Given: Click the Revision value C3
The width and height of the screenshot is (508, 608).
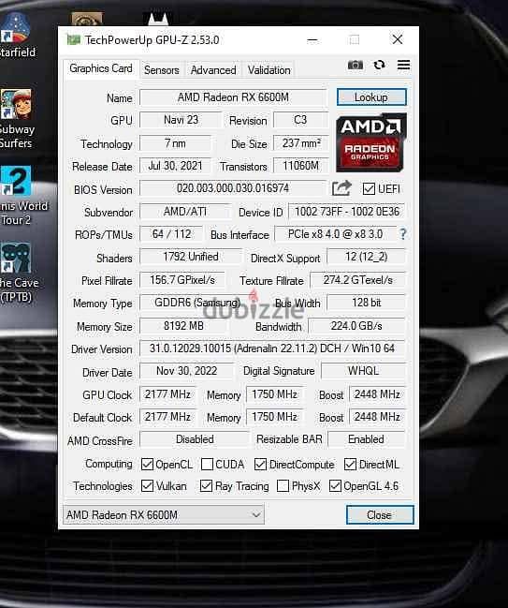Looking at the screenshot, I should pos(300,120).
